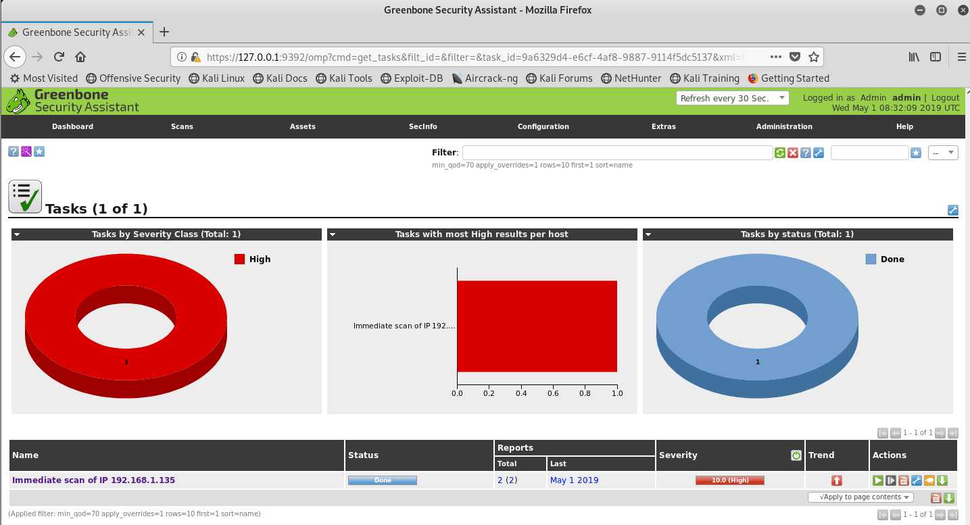Open the Administration menu
970x525 pixels.
784,126
